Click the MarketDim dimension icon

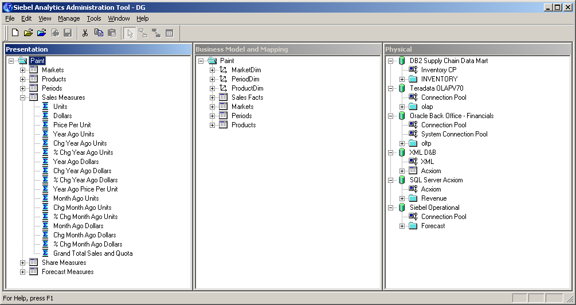click(224, 70)
